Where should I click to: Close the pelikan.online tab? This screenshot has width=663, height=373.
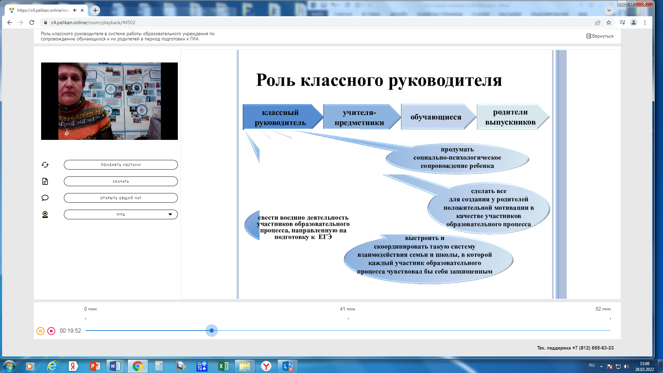(x=82, y=10)
